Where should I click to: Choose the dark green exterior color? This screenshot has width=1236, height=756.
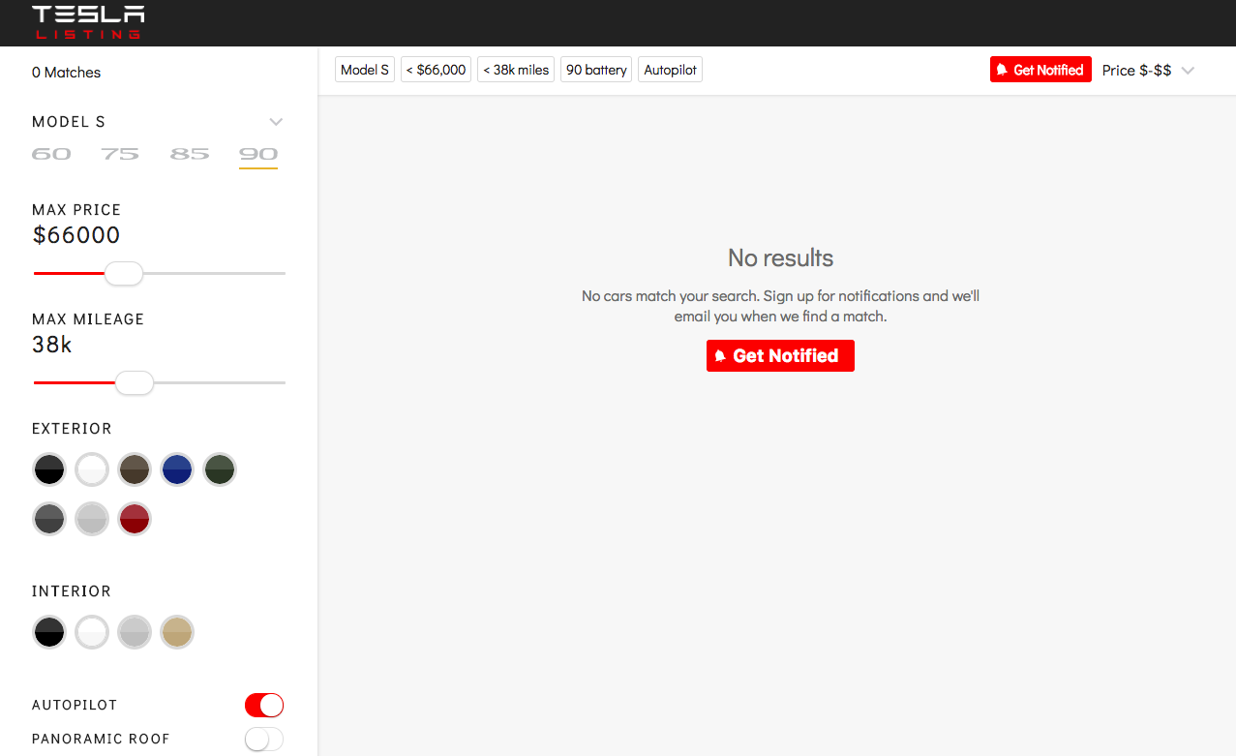pos(220,469)
